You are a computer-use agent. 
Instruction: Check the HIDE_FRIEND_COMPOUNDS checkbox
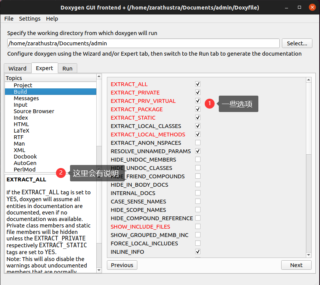click(x=197, y=176)
